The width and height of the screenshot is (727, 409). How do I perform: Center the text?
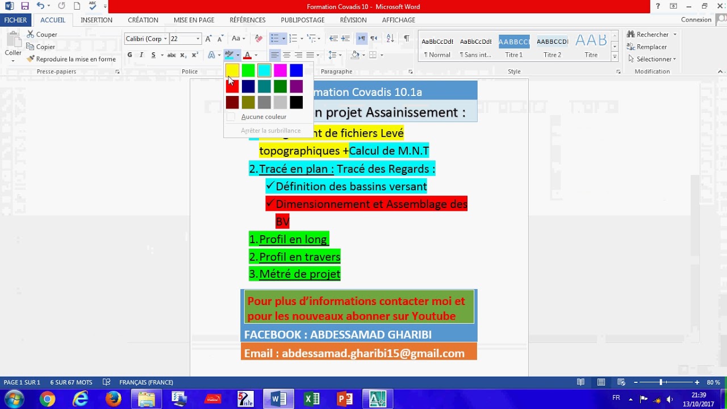click(287, 55)
